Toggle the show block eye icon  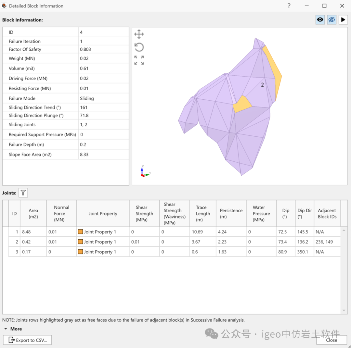point(320,20)
